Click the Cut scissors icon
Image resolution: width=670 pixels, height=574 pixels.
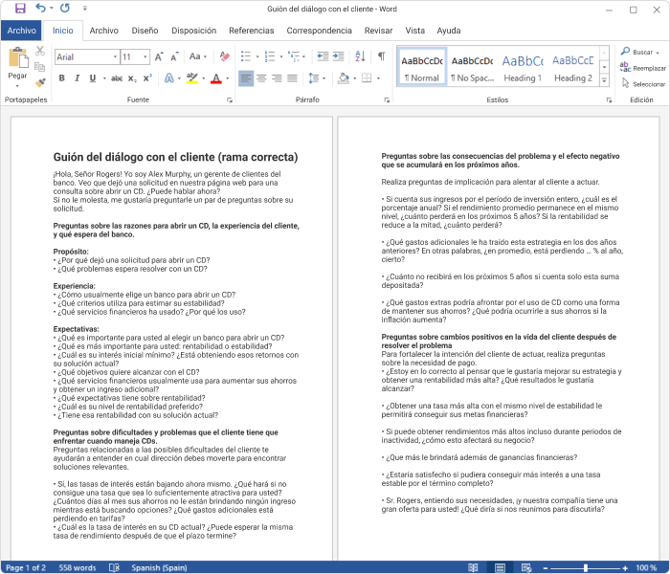40,51
